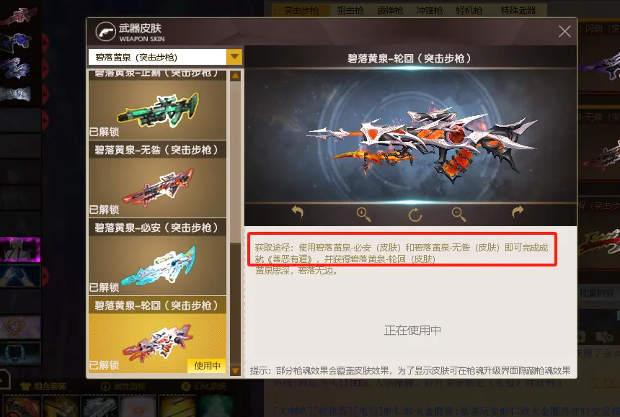This screenshot has height=417, width=620.
Task: Close the weapon skin dialog
Action: 564,31
